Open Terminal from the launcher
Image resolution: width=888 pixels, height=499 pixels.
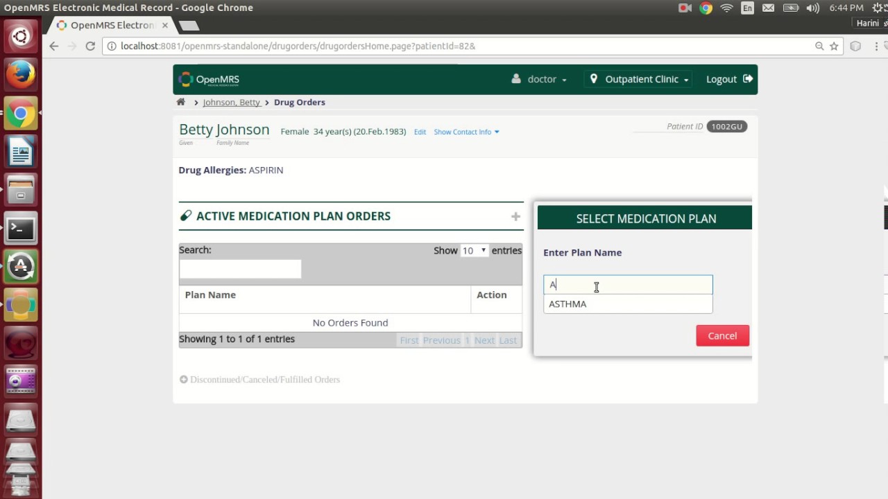(x=21, y=228)
